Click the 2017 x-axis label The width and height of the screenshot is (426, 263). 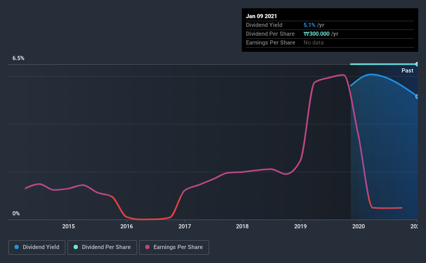(185, 226)
